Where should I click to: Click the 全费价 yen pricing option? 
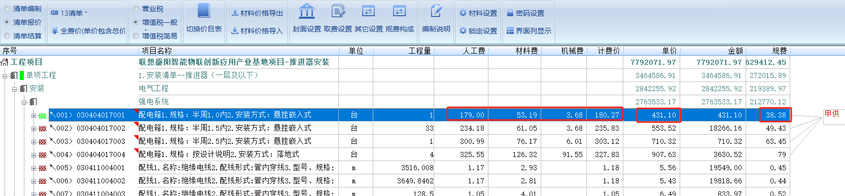click(x=88, y=31)
